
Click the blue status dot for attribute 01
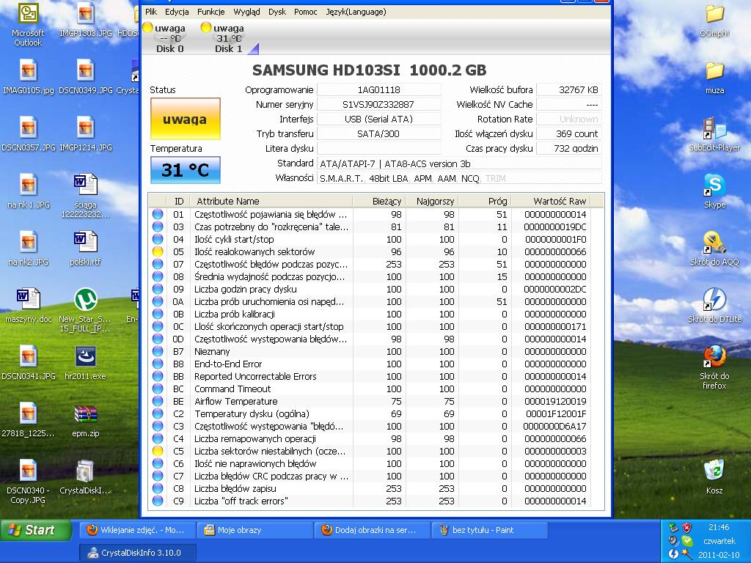click(158, 215)
